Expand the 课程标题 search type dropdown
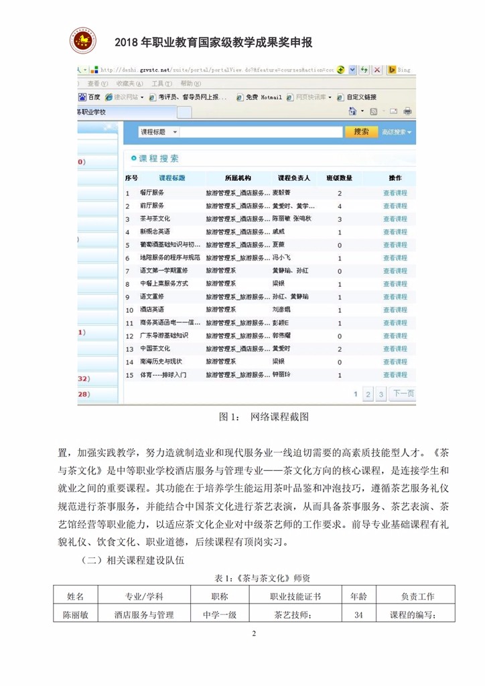485x686 pixels. click(x=158, y=133)
